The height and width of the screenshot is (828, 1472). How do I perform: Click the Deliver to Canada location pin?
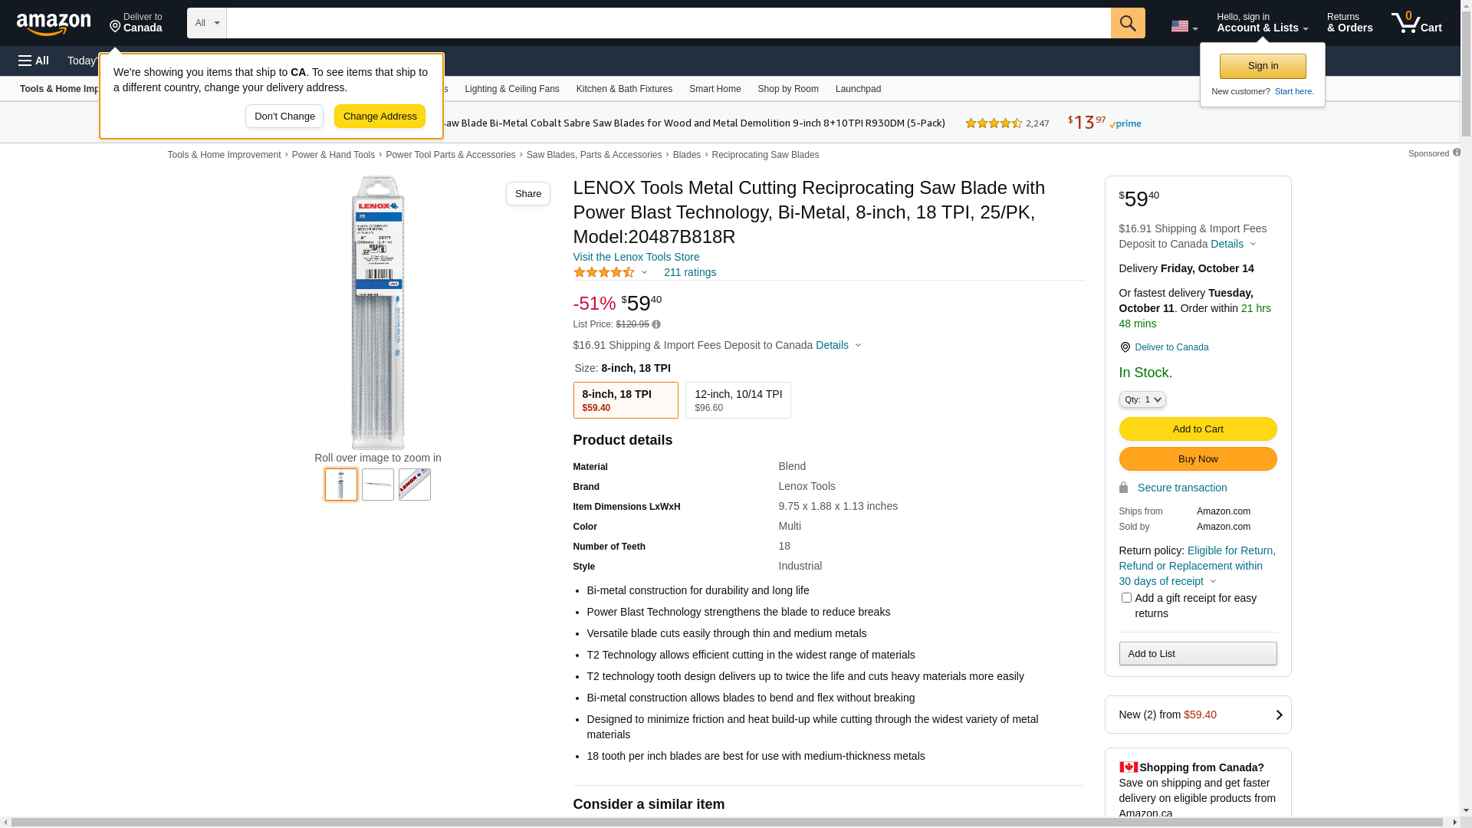[1125, 347]
